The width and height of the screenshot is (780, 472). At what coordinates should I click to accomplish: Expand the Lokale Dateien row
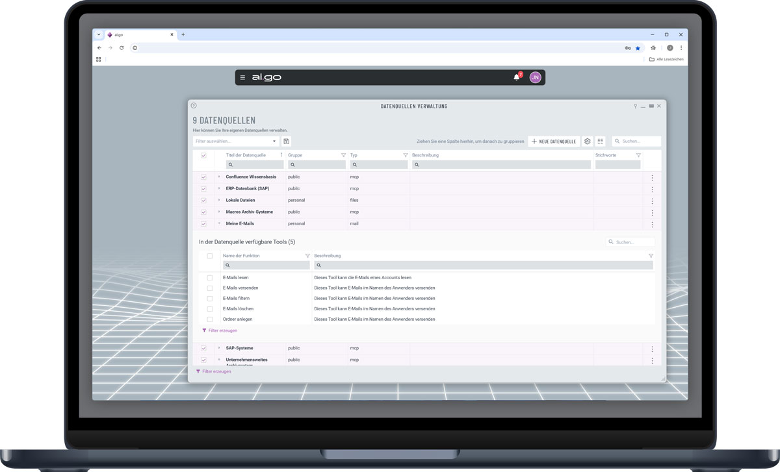click(x=219, y=200)
